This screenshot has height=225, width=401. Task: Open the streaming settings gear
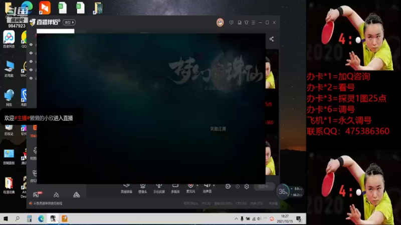coord(247,186)
